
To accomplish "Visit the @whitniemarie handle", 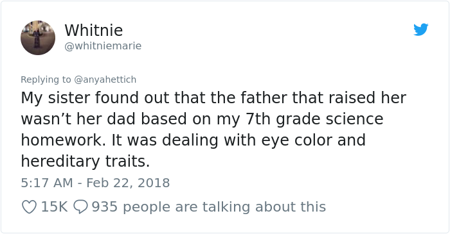I will coord(103,46).
